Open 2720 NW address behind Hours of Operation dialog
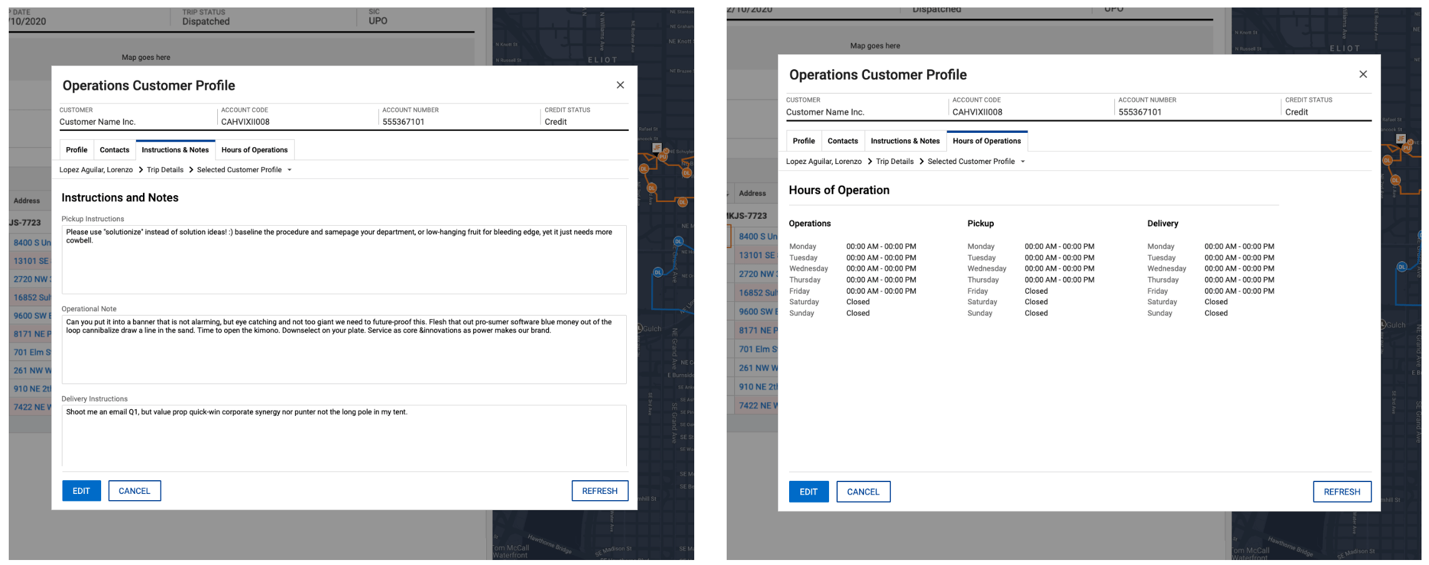 click(x=759, y=274)
